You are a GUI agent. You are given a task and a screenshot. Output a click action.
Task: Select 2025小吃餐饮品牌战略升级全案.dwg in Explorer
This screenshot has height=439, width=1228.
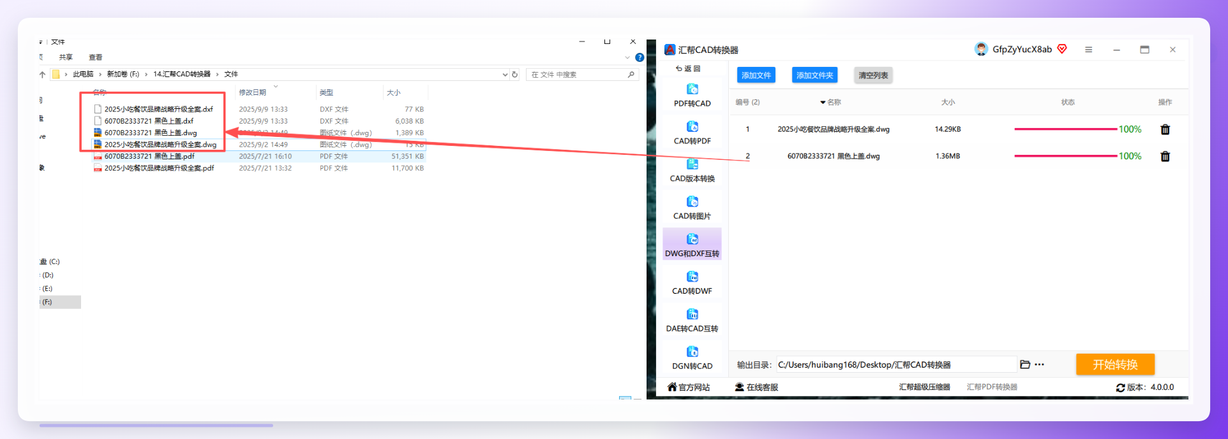(x=160, y=145)
